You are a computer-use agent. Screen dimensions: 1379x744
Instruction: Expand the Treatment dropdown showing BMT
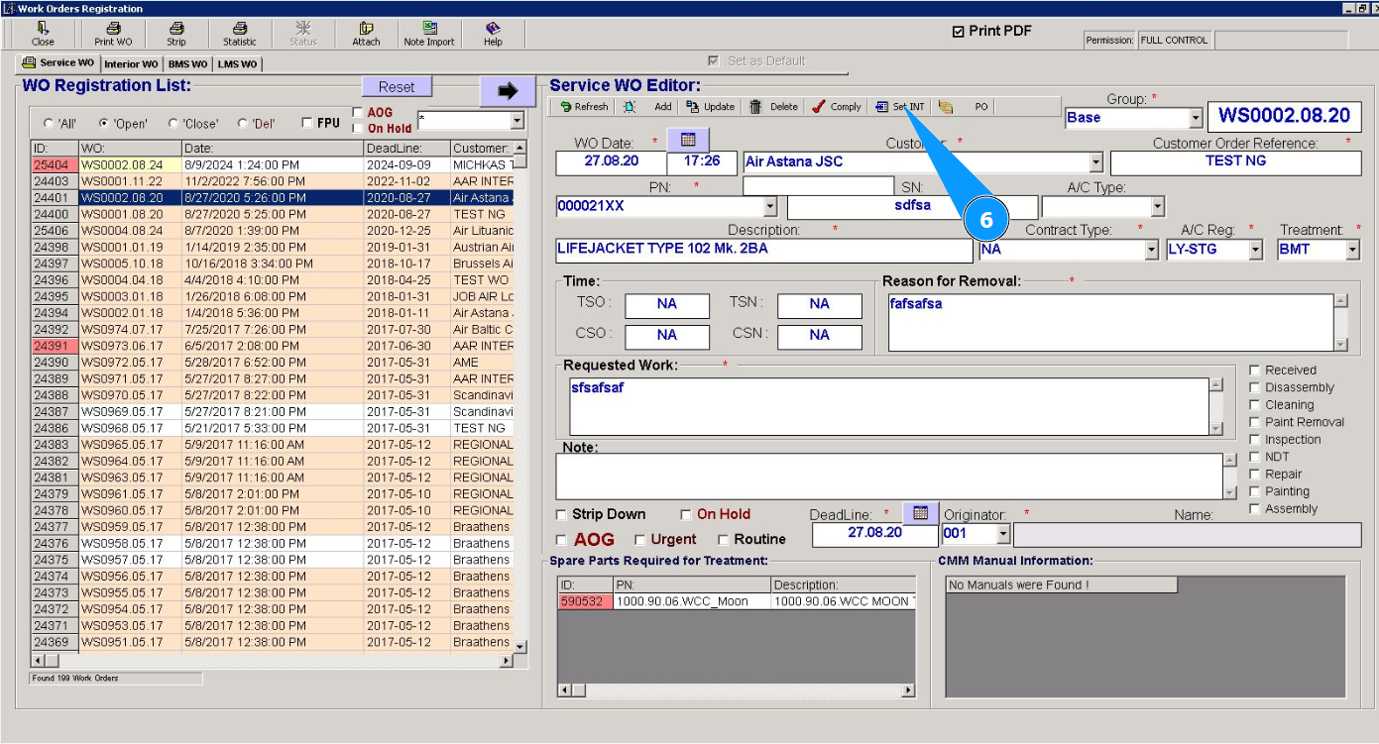(x=1352, y=250)
